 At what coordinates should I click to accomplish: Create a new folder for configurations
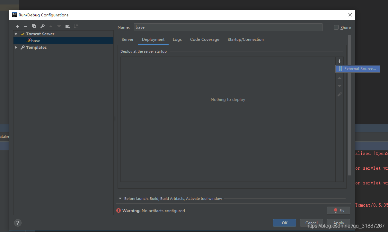67,26
